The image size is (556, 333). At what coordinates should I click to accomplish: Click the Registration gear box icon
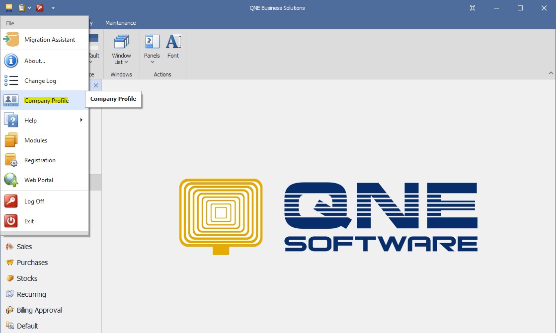click(x=11, y=160)
